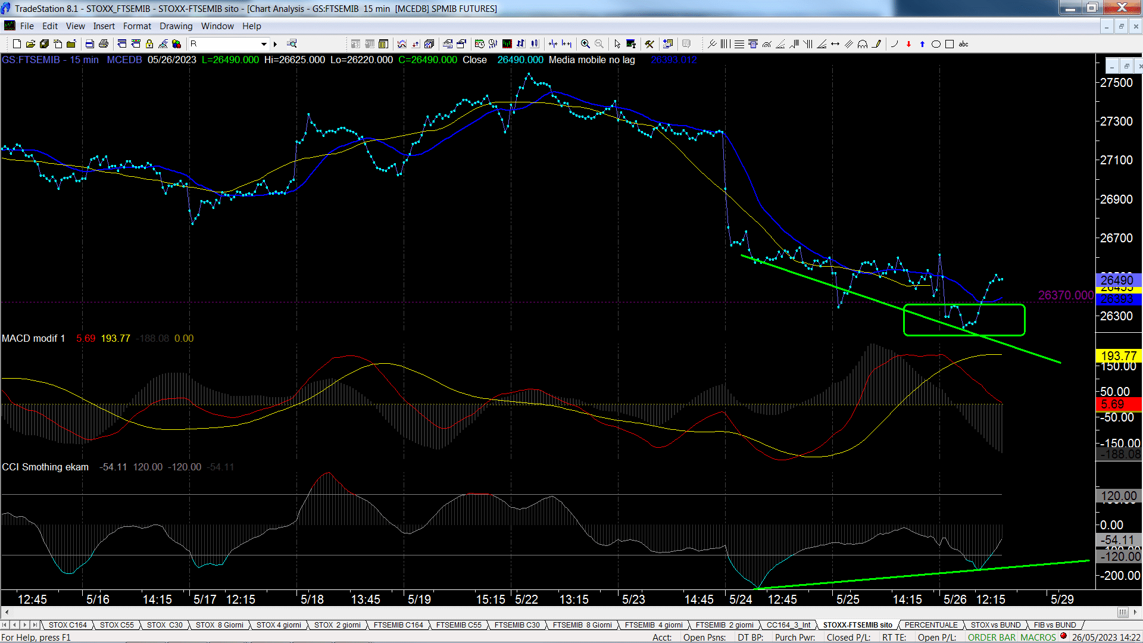Click MACROS in the status bar
The image size is (1143, 643).
point(1038,637)
